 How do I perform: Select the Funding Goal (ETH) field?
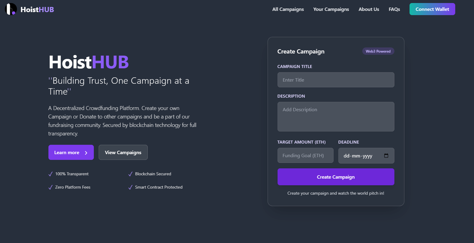click(x=305, y=155)
